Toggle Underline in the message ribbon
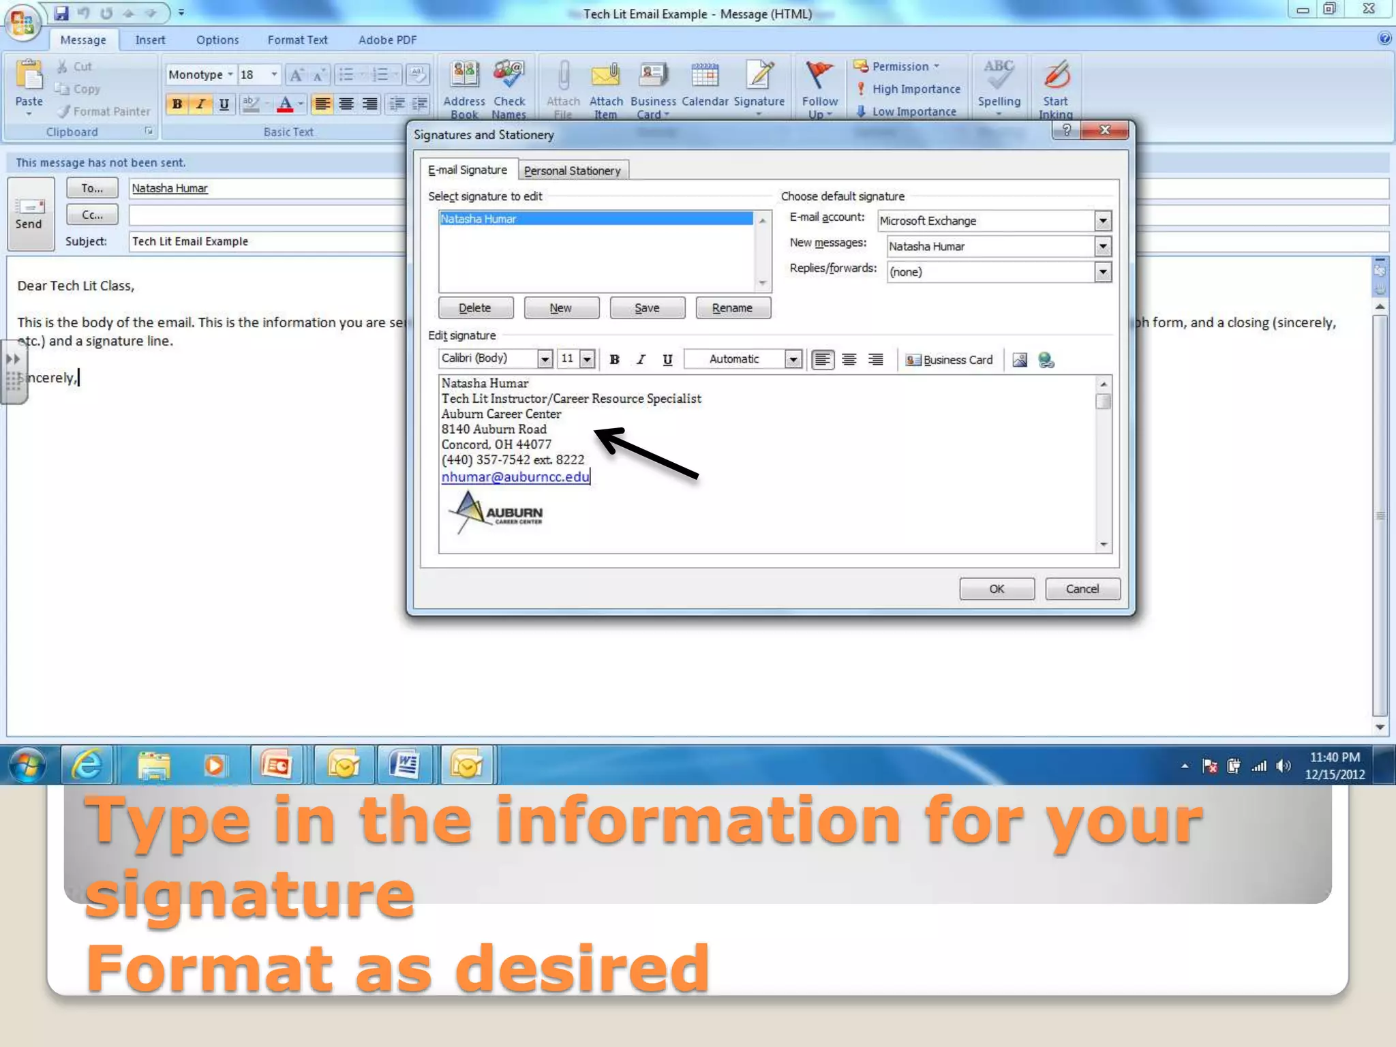 224,104
